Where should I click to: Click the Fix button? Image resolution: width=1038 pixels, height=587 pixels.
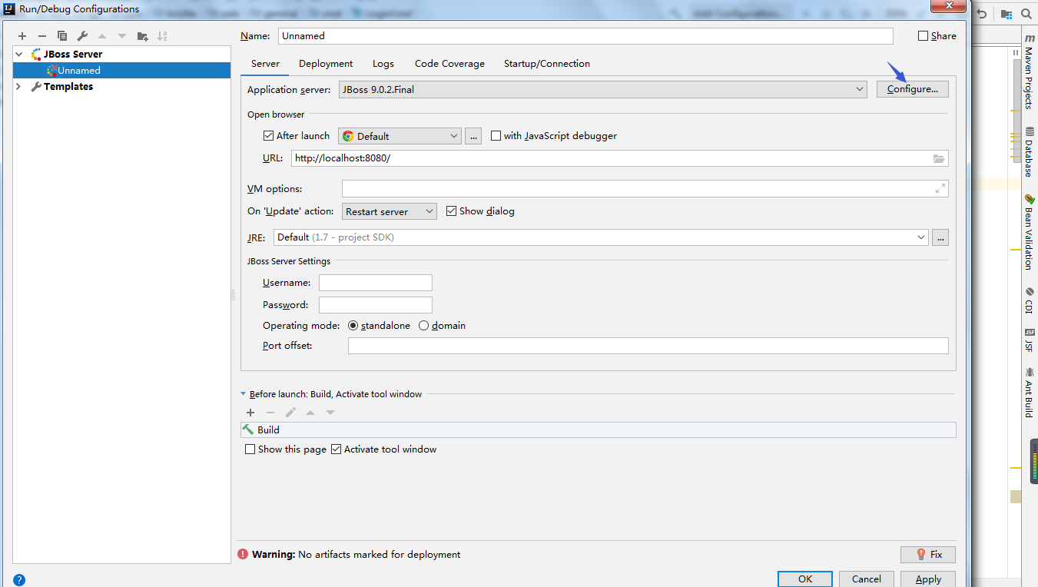coord(928,554)
